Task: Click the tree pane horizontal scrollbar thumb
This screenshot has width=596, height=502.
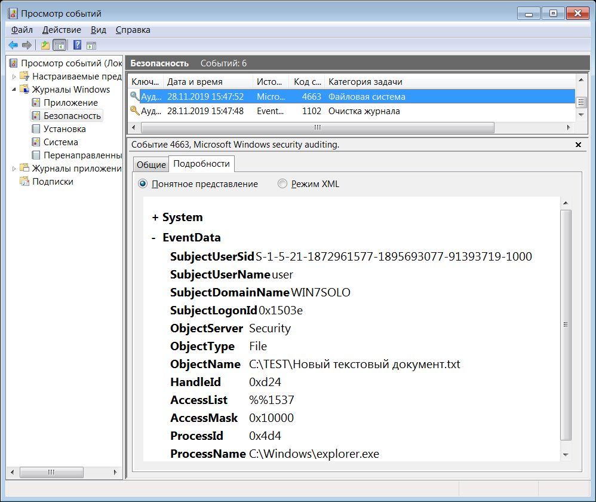Action: tap(51, 472)
